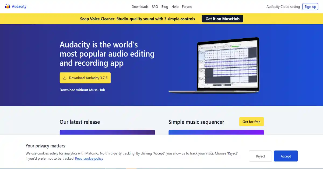Reject analytics cookies
Image resolution: width=323 pixels, height=169 pixels.
click(260, 156)
